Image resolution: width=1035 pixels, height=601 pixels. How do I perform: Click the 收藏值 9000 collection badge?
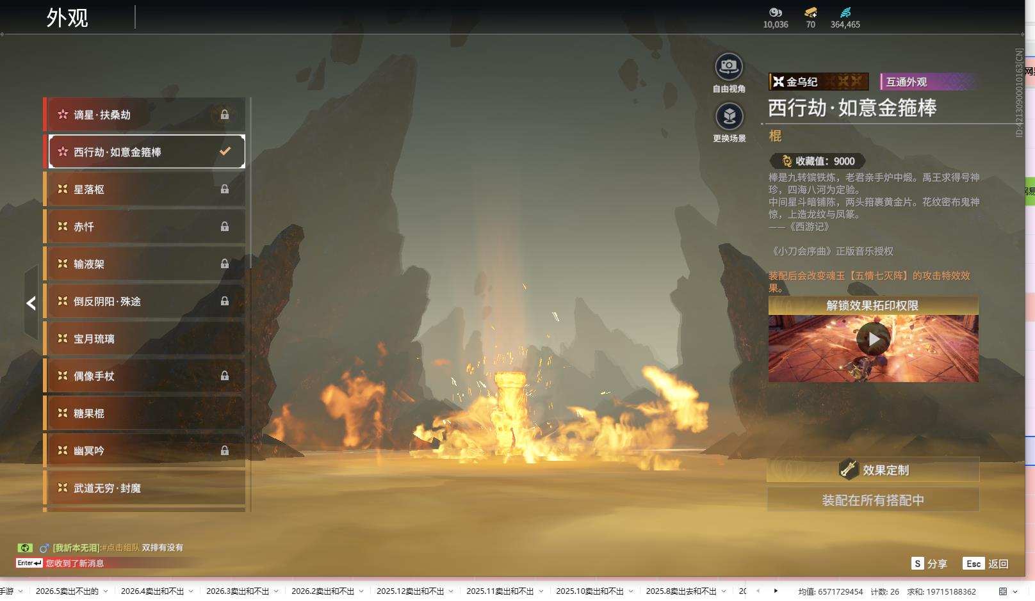[818, 161]
